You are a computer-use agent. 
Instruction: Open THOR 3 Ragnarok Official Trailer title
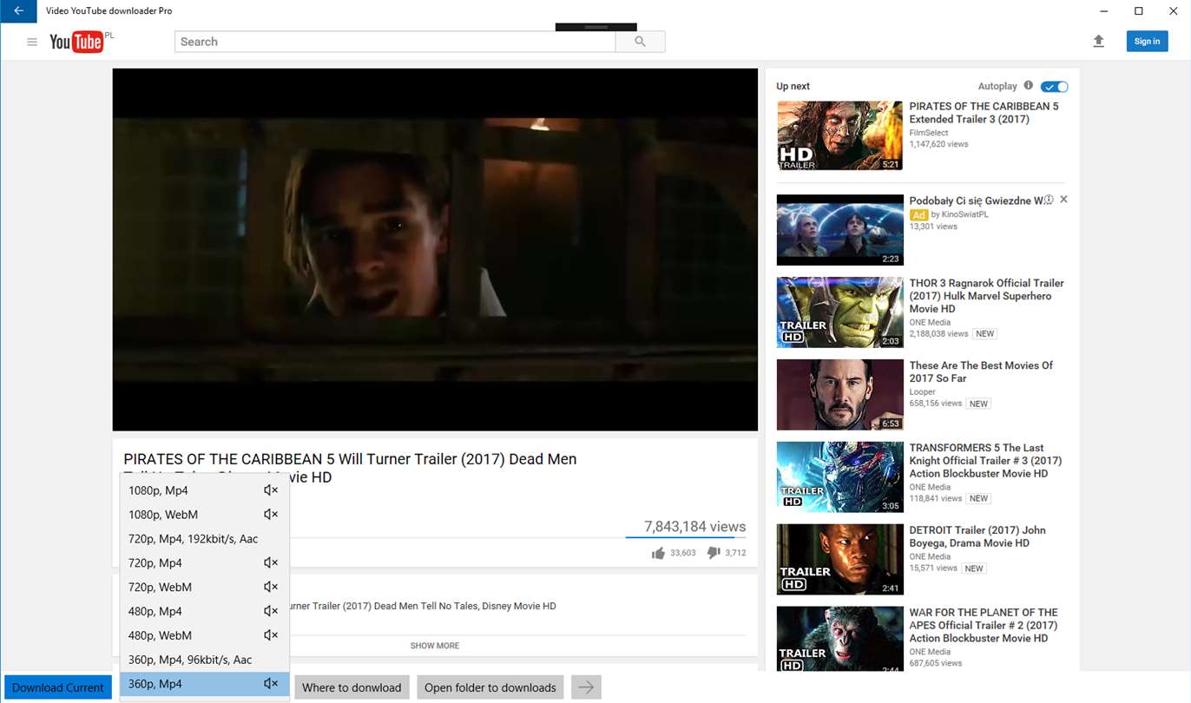point(986,296)
